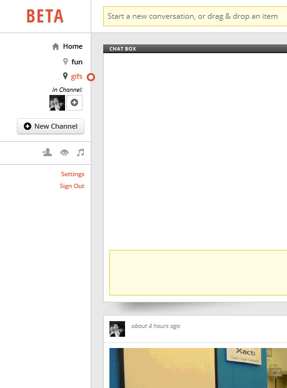The height and width of the screenshot is (388, 287).
Task: Click the poster avatar in the post
Action: (117, 329)
